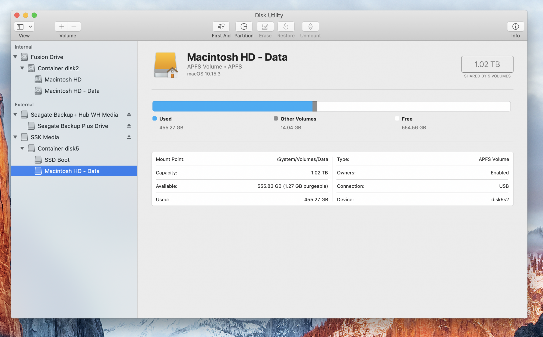
Task: Click the Other Volumes 14.04 GB value
Action: [x=291, y=128]
